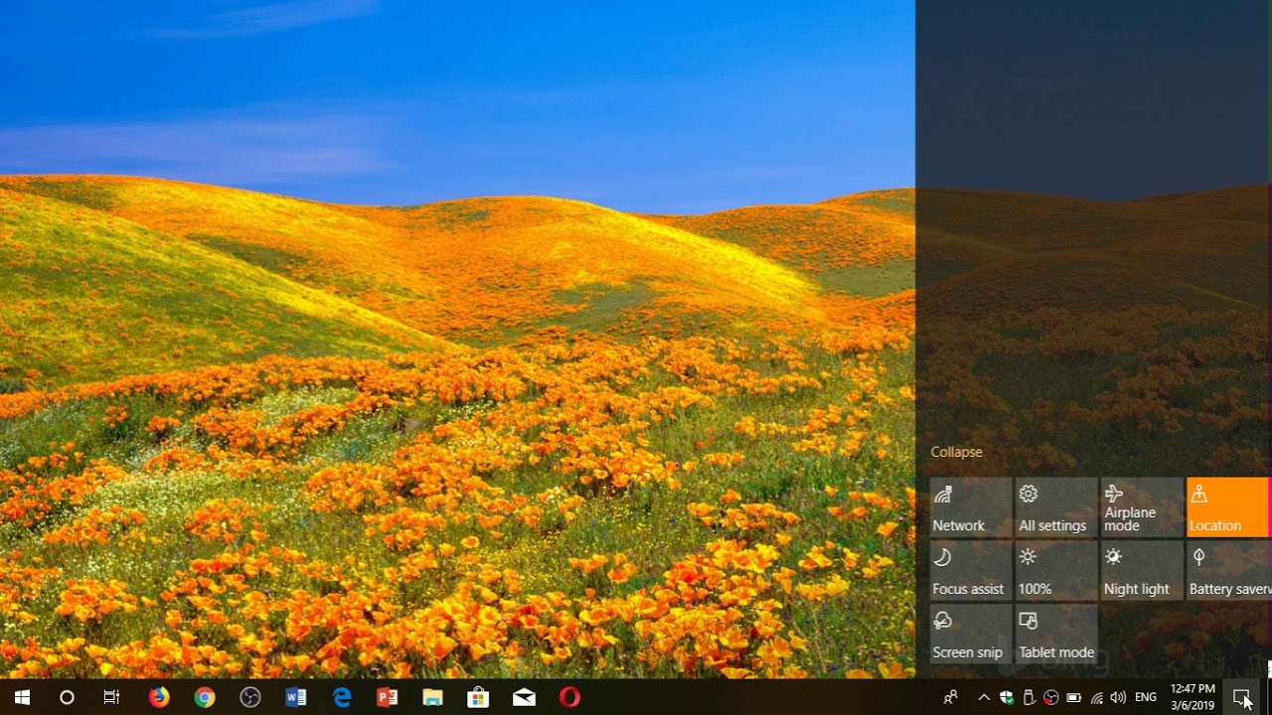Launch Microsoft Word from the taskbar
The image size is (1272, 715).
[296, 697]
